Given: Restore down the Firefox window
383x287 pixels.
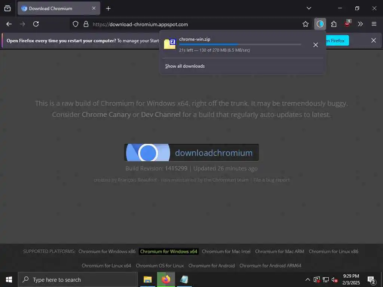Looking at the screenshot, I should [x=357, y=8].
